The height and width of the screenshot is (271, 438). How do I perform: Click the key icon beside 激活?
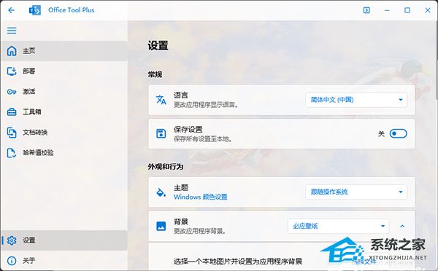point(12,92)
